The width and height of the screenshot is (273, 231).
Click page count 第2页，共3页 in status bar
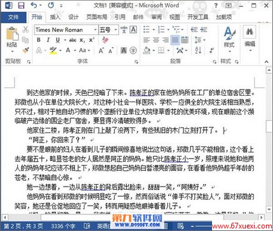point(23,226)
